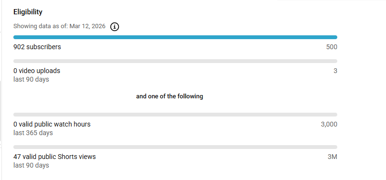386x180 pixels.
Task: Click the 3M Shorts views threshold
Action: click(332, 157)
